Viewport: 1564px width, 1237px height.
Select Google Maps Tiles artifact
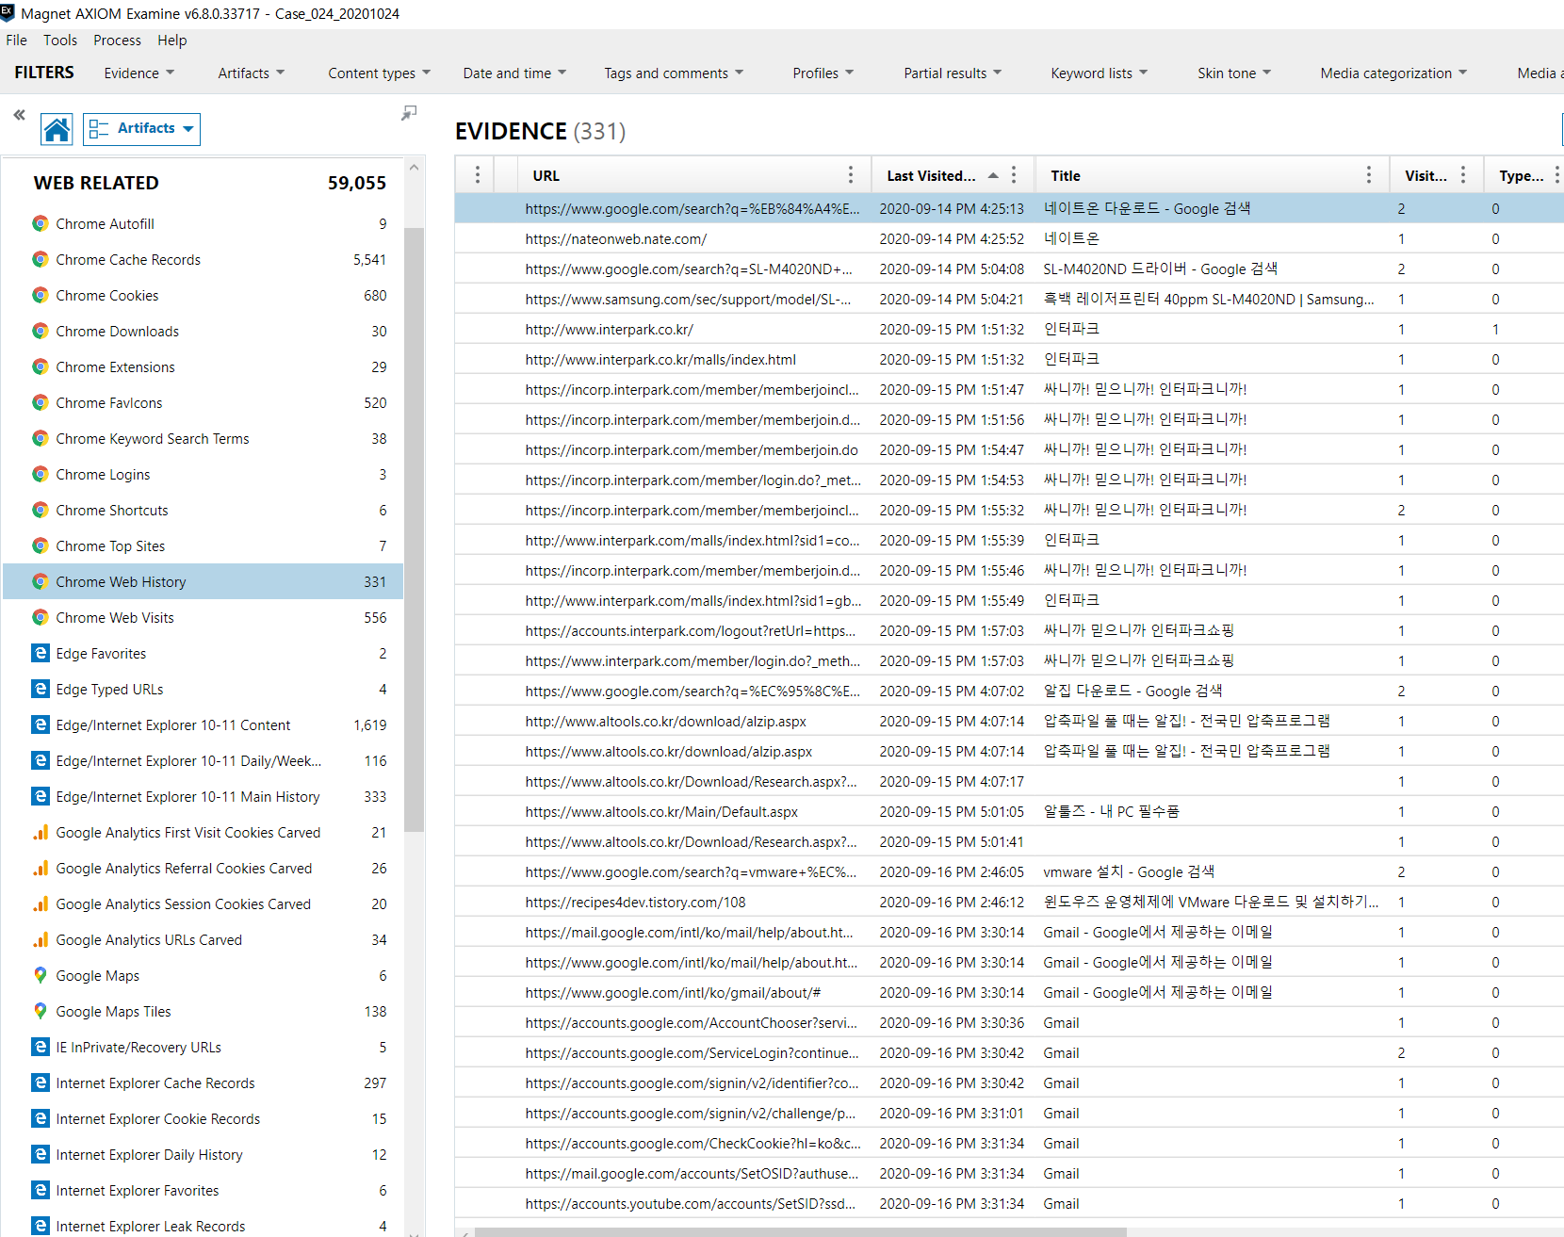click(x=204, y=1012)
